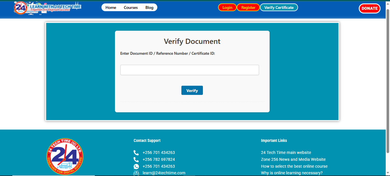Click the email envelope icon in the footer
Viewport: 390px width, 176px height.
click(x=136, y=173)
